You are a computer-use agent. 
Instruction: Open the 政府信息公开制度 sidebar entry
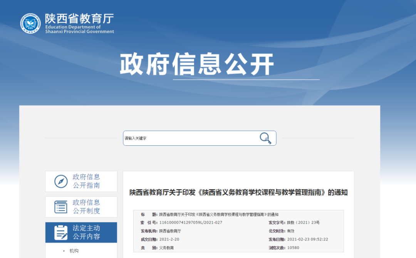tap(87, 206)
